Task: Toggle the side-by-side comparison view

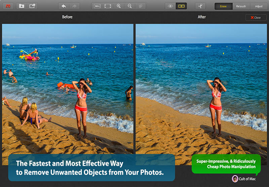Action: coord(181,6)
